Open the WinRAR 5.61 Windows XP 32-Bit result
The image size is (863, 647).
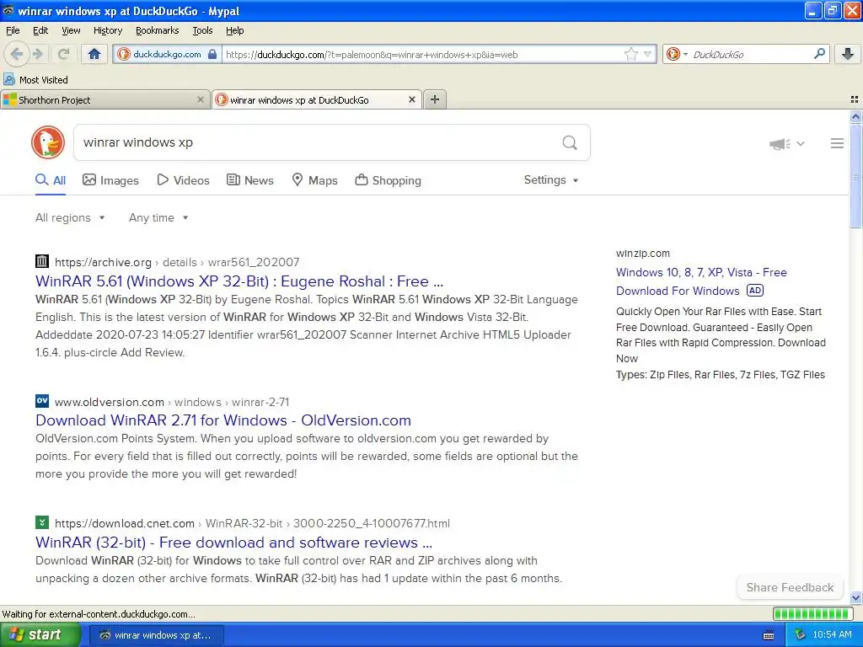point(239,281)
